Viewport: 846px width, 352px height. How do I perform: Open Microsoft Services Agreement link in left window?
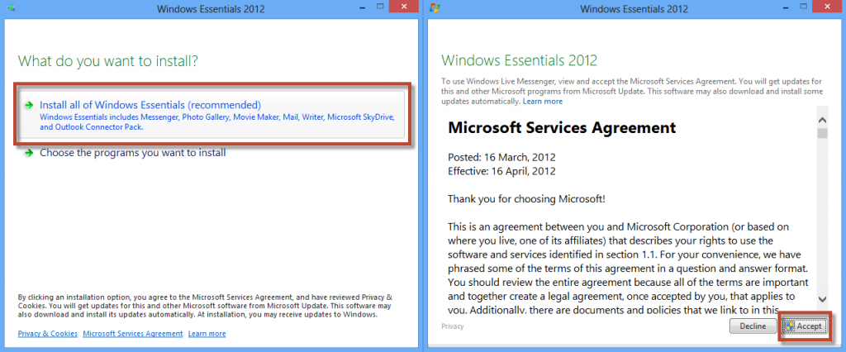point(133,334)
